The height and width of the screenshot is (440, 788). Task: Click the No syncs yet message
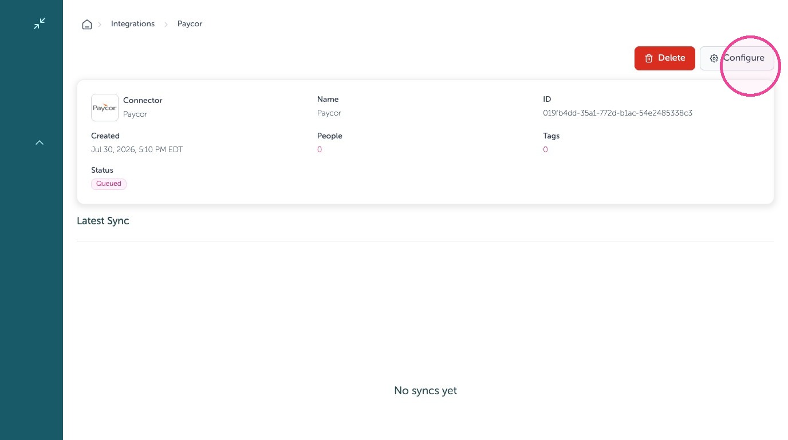(x=425, y=391)
